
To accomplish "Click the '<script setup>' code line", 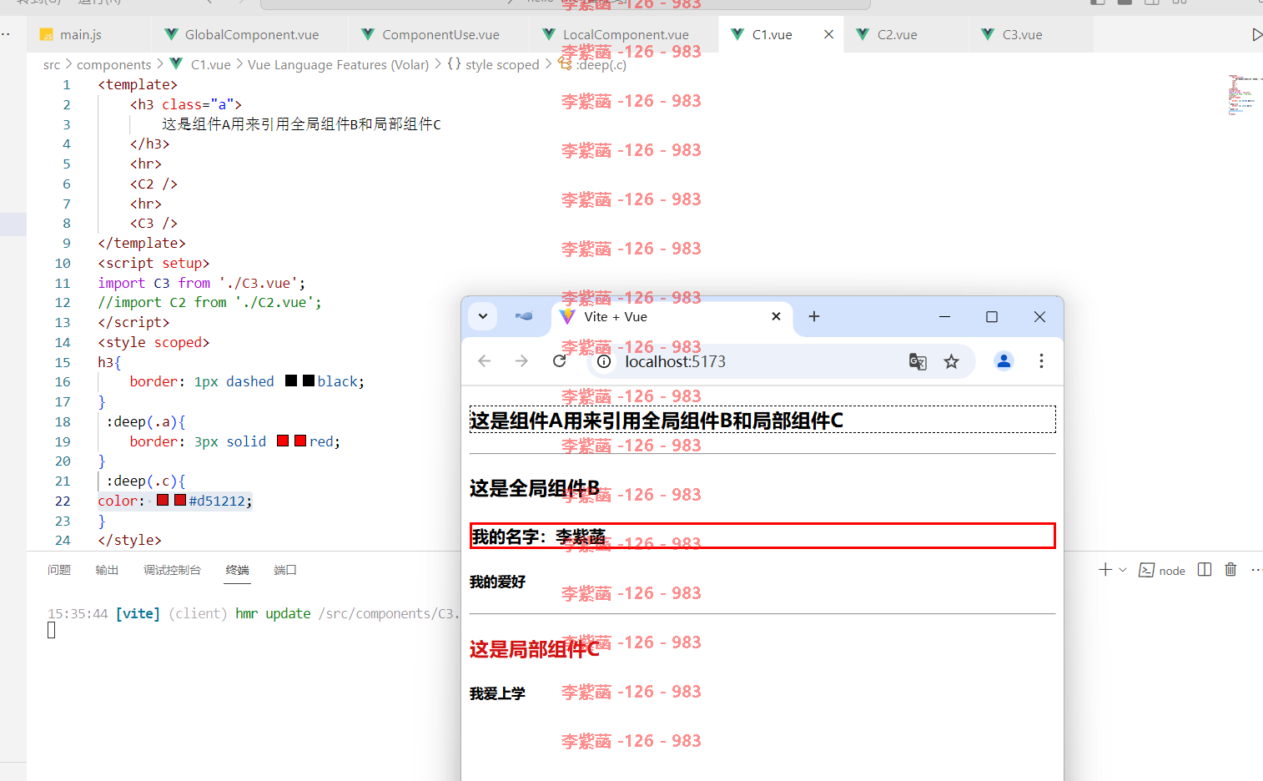I will coord(153,263).
